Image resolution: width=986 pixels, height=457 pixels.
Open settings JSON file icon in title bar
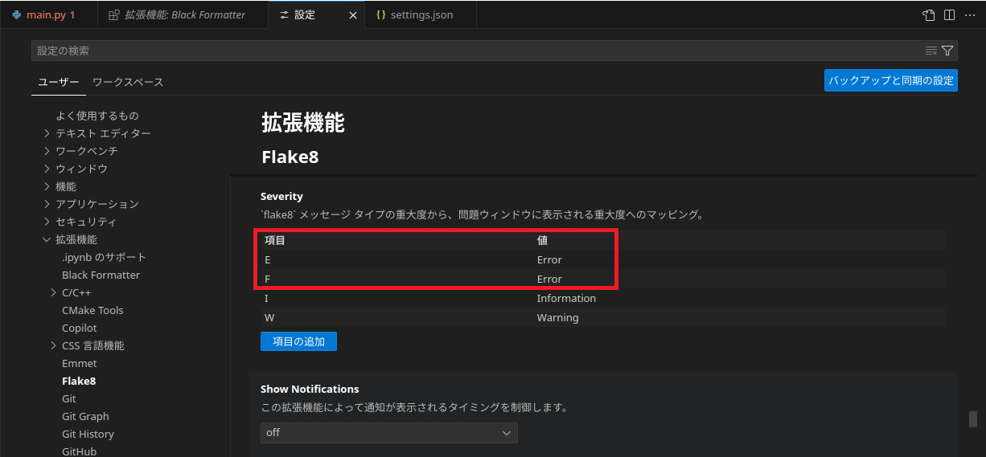pos(929,14)
